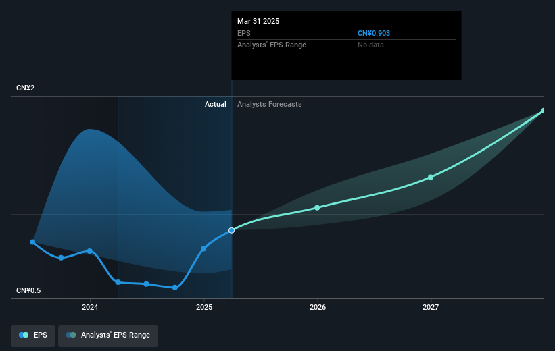555x351 pixels.
Task: Click the CN¥0.5 y-axis label
Action: (x=28, y=290)
